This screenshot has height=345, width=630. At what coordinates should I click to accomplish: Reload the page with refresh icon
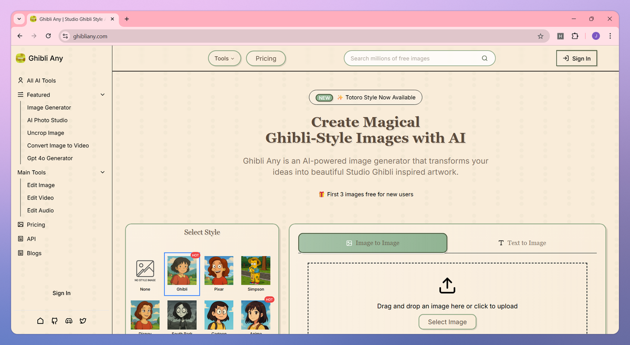pos(48,36)
